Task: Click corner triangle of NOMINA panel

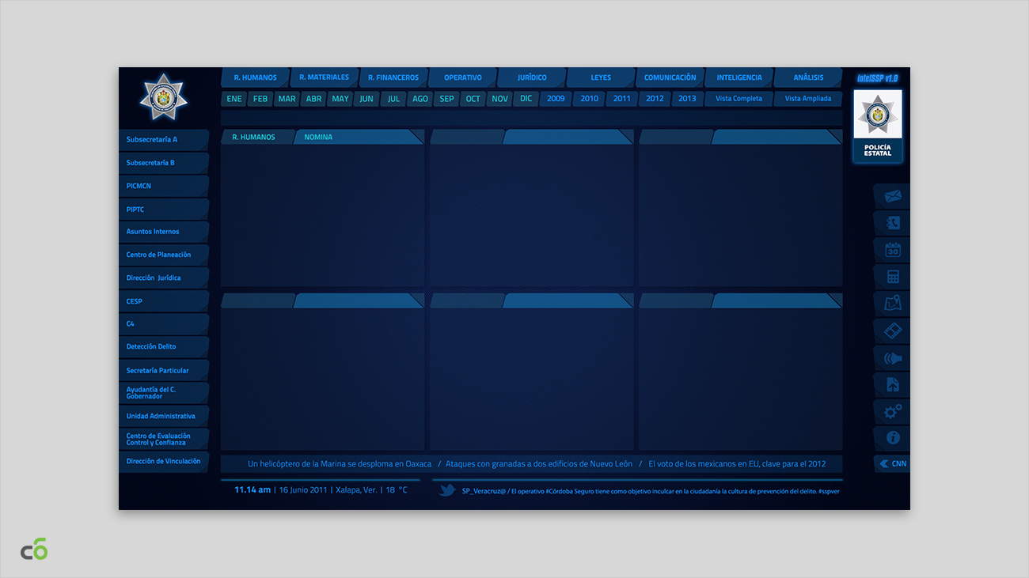Action: point(416,137)
